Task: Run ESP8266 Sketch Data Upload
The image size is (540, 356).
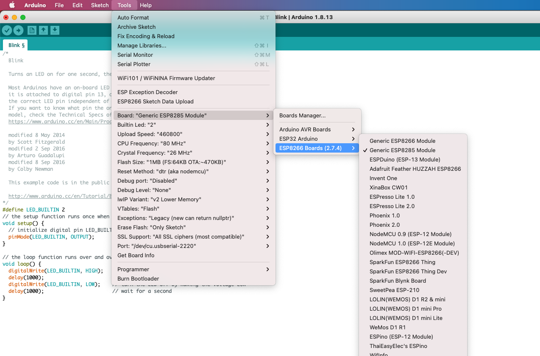Action: tap(193, 101)
